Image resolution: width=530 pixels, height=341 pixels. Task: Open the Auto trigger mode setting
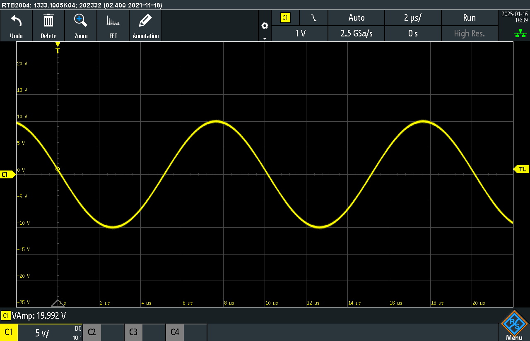[x=356, y=18]
